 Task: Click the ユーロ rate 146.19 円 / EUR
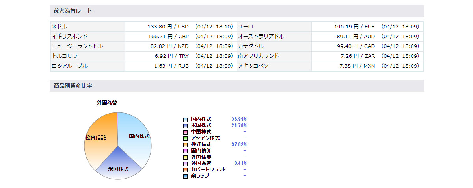(x=354, y=27)
